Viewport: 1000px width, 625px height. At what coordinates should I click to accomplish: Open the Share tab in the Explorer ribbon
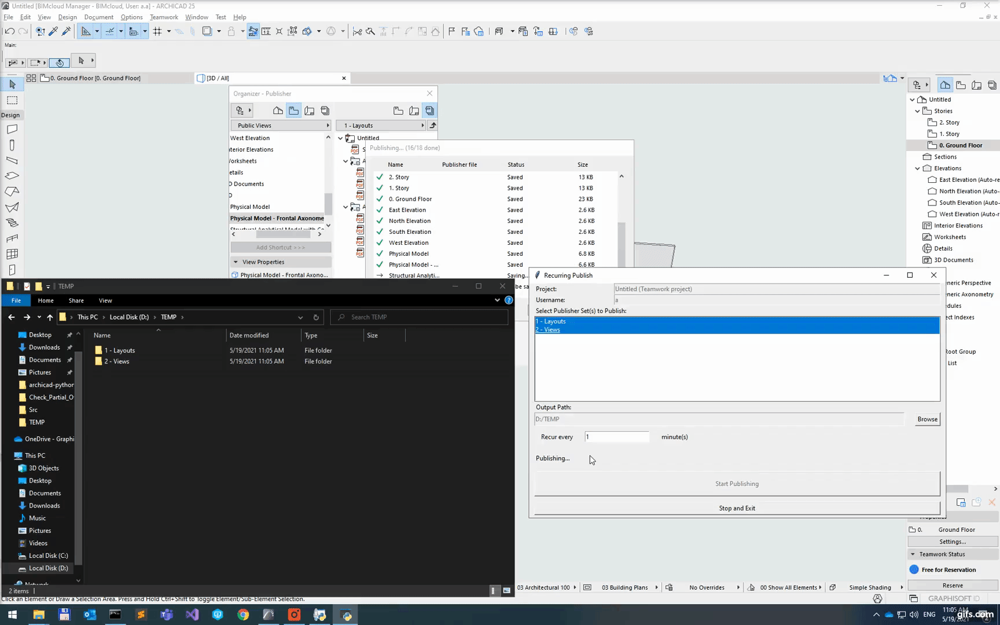pos(76,300)
